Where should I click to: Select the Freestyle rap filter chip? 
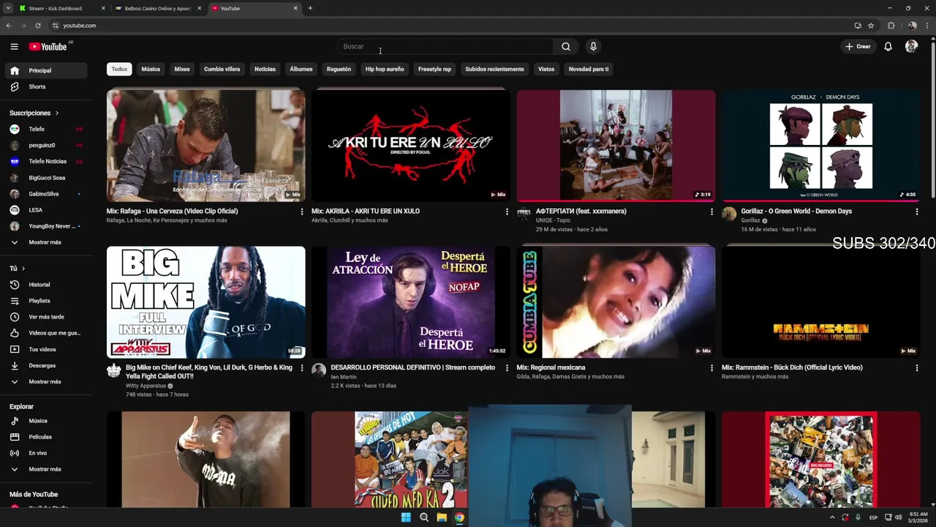click(434, 69)
